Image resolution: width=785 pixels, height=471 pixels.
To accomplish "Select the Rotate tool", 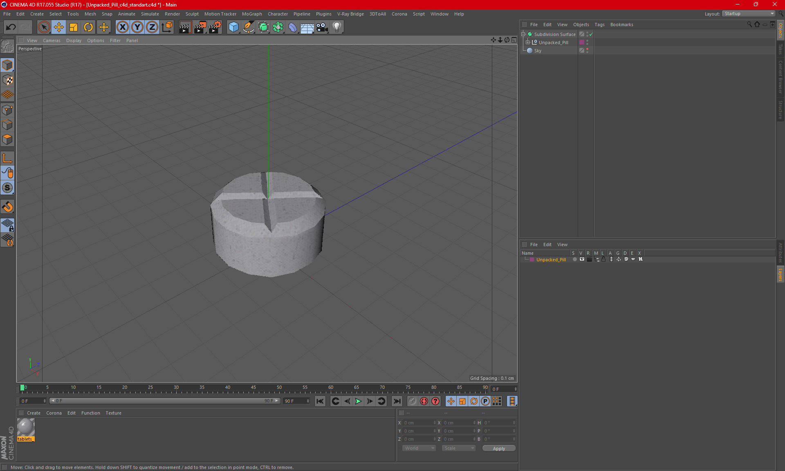I will point(88,27).
